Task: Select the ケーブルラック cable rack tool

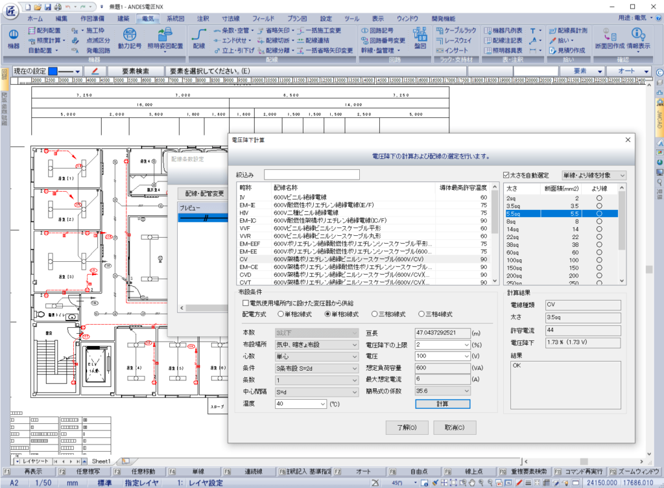Action: [x=456, y=31]
